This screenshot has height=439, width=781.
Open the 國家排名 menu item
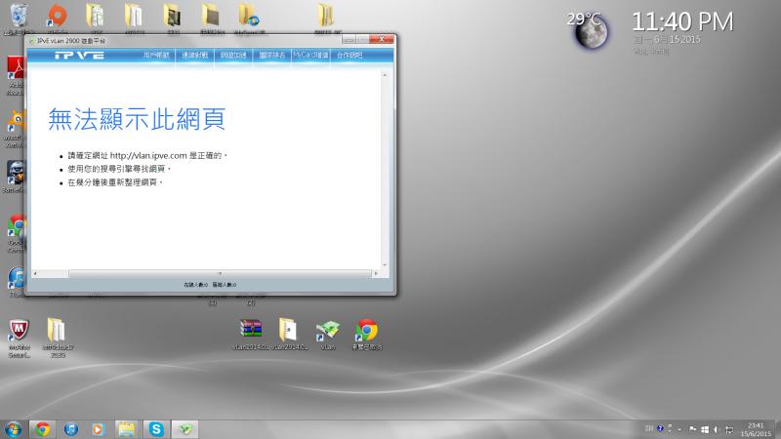pos(272,56)
